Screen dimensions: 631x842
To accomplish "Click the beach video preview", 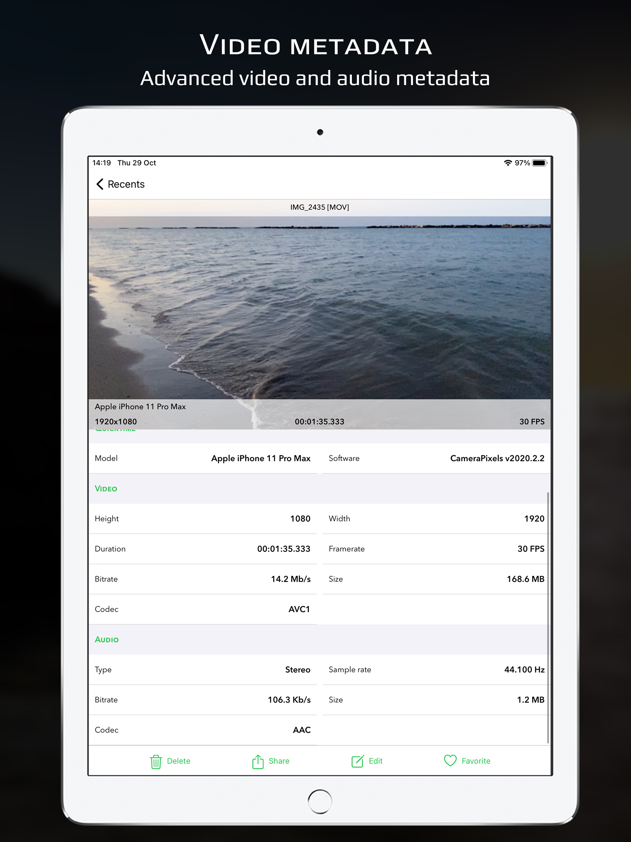I will 319,305.
